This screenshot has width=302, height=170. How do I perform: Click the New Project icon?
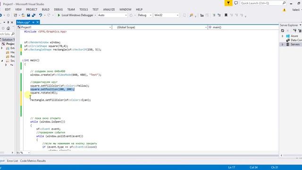pos(16,15)
